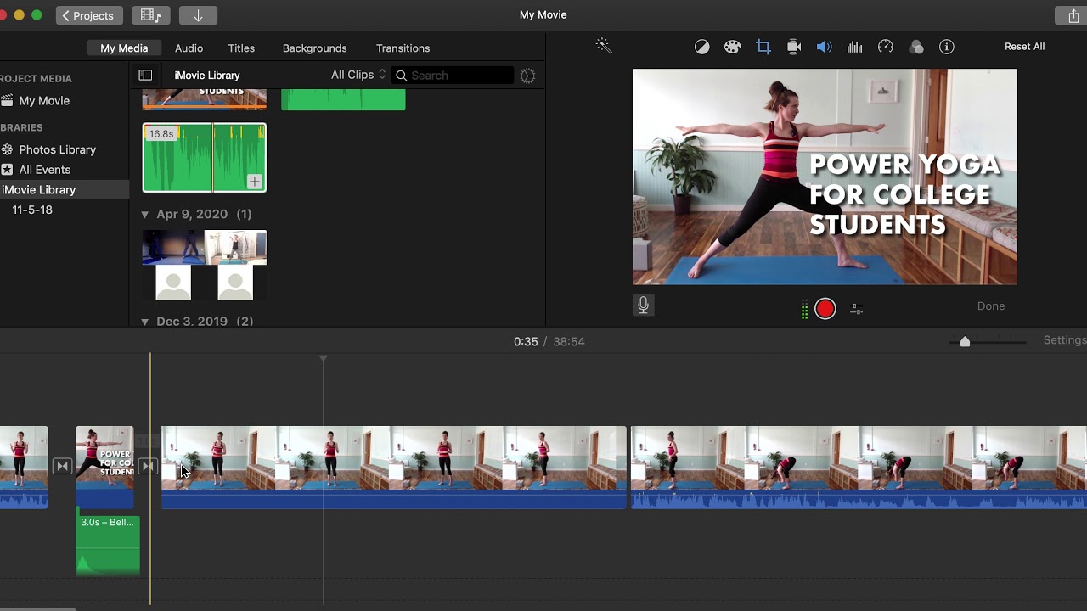Open the volume adjustment tool
Viewport: 1087px width, 611px height.
tap(824, 48)
